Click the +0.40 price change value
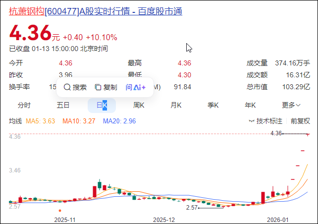 (x=73, y=38)
